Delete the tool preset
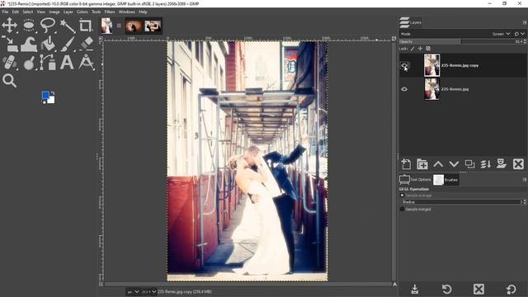Viewport: 528px width, 297px height. (x=478, y=290)
